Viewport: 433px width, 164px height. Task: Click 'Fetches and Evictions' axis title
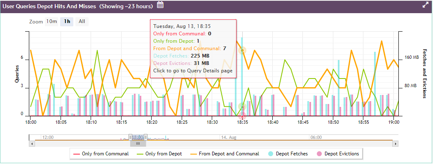click(x=425, y=74)
